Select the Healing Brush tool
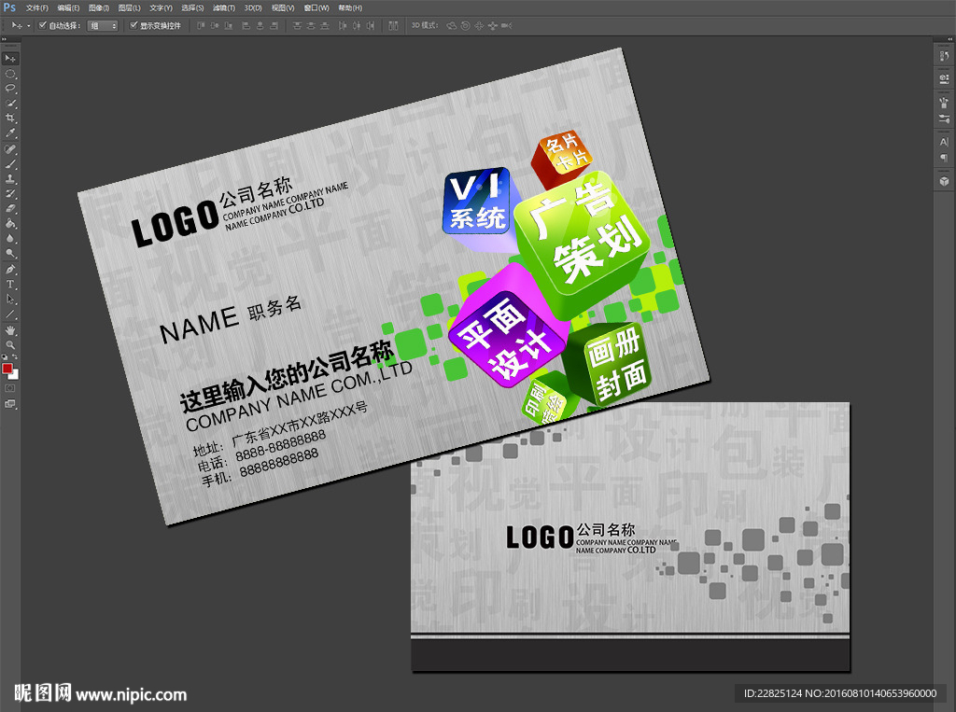Viewport: 956px width, 712px height. click(x=10, y=149)
